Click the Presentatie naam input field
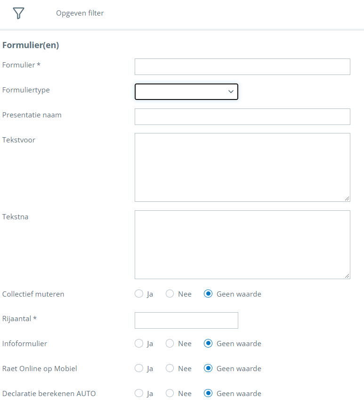Screen dimensions: 364x406 point(242,116)
